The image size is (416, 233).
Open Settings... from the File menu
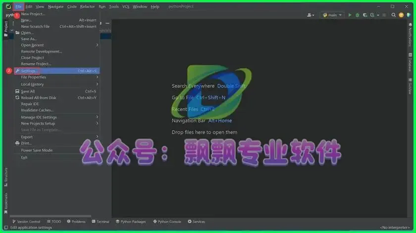57,71
